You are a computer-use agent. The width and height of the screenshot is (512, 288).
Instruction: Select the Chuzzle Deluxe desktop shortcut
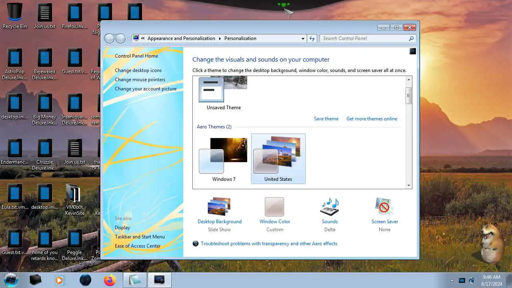pyautogui.click(x=44, y=154)
